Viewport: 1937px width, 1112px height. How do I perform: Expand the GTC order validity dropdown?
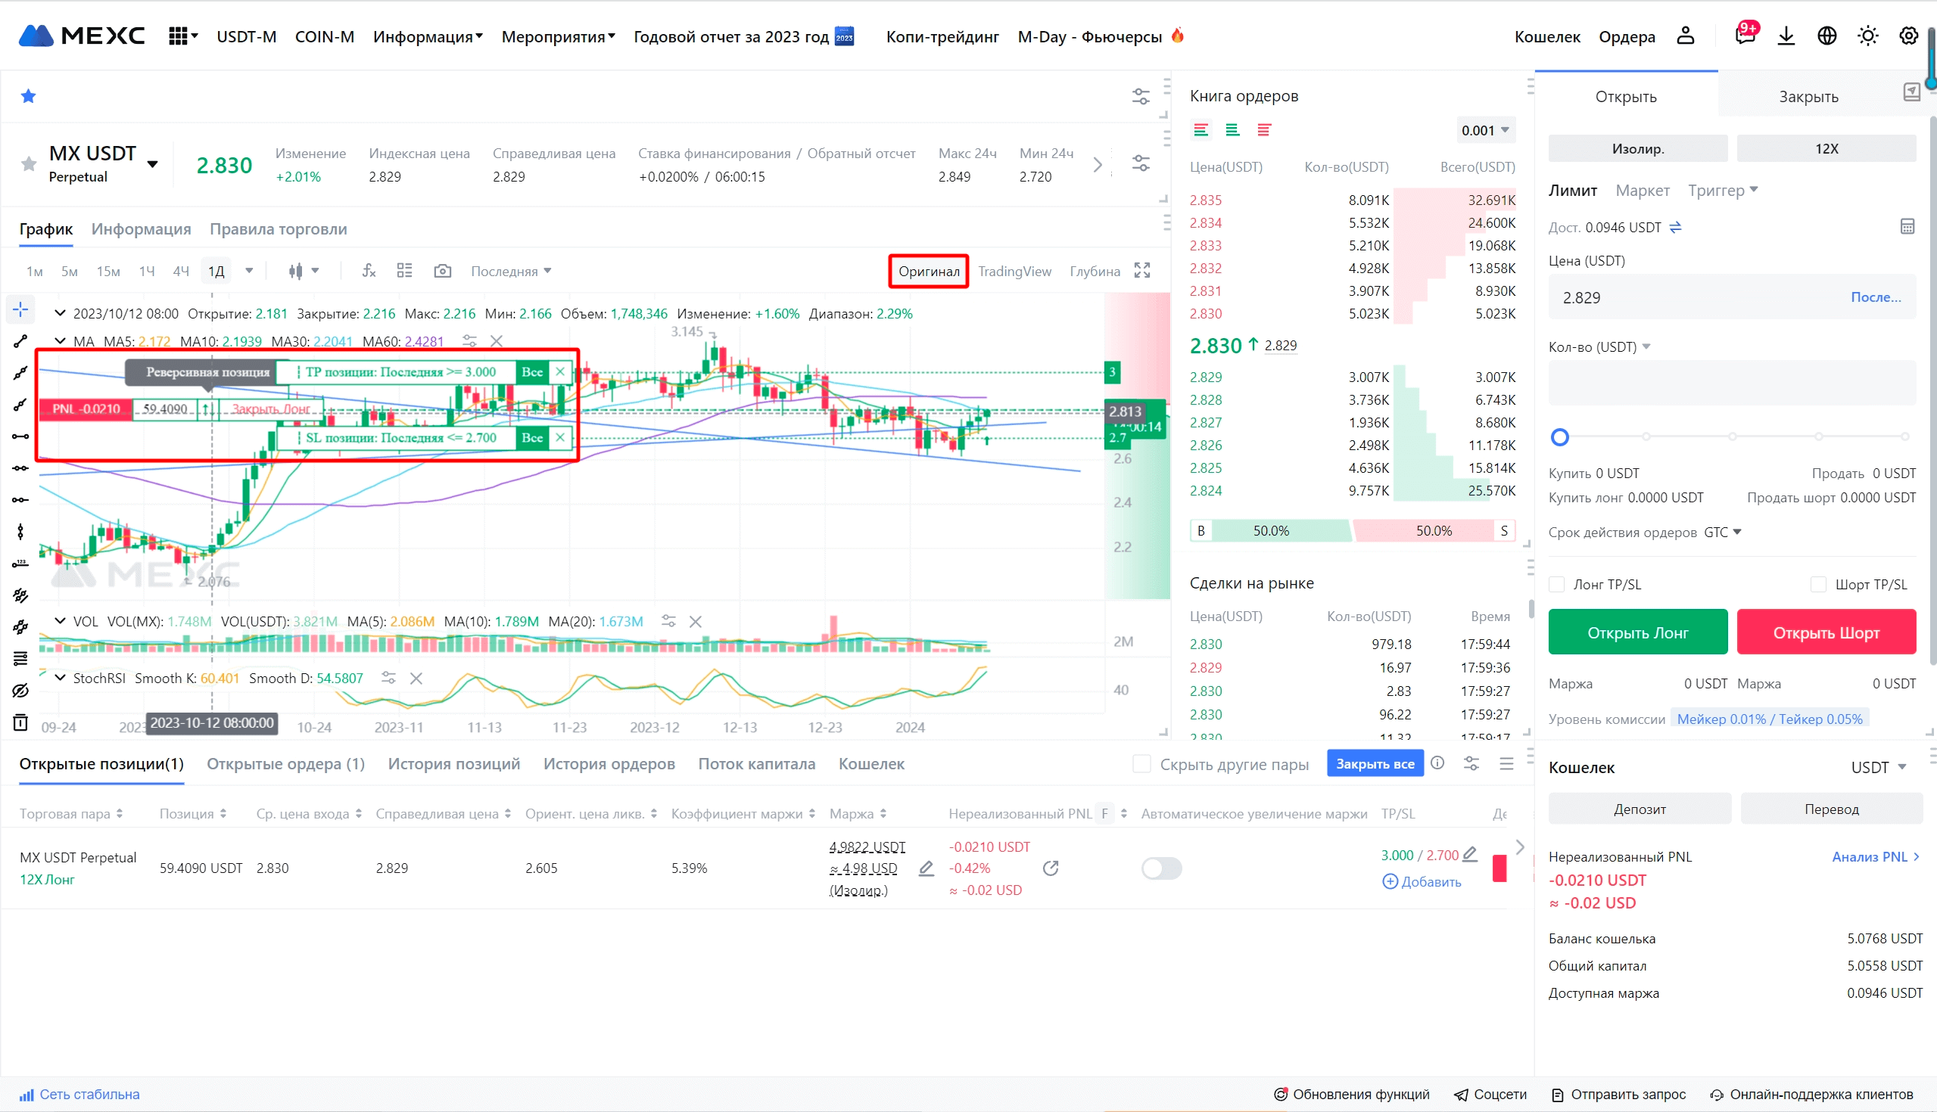pyautogui.click(x=1723, y=533)
